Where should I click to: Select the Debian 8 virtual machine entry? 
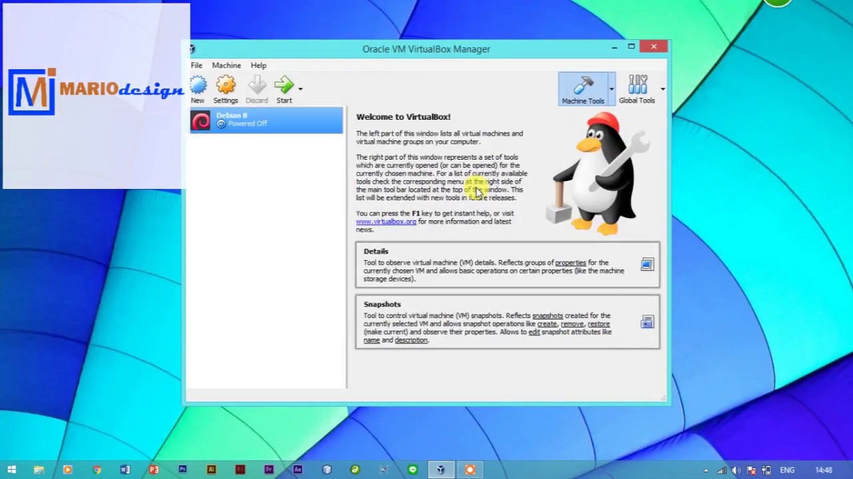tap(267, 120)
